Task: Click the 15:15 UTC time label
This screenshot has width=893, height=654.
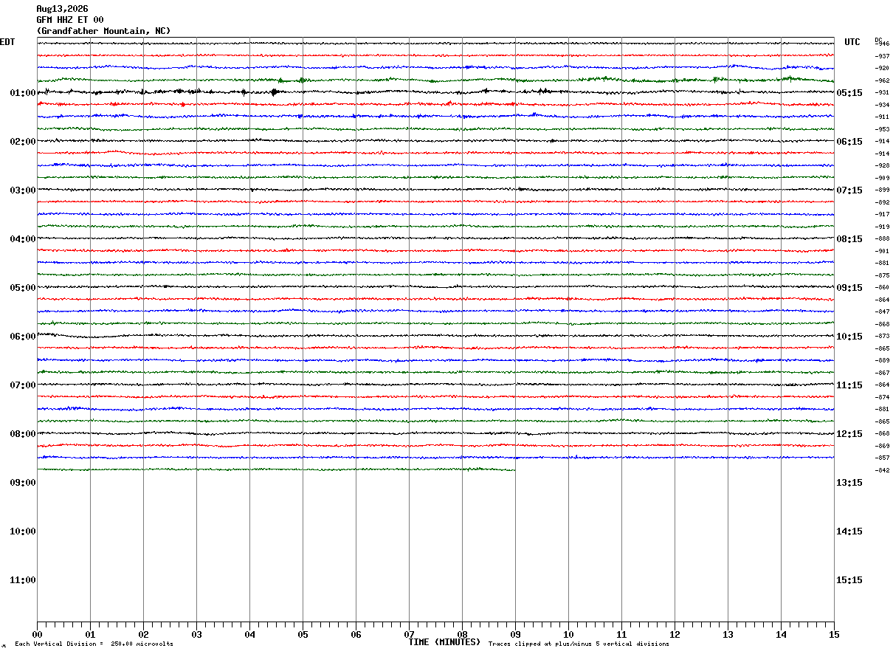Action: click(x=849, y=580)
